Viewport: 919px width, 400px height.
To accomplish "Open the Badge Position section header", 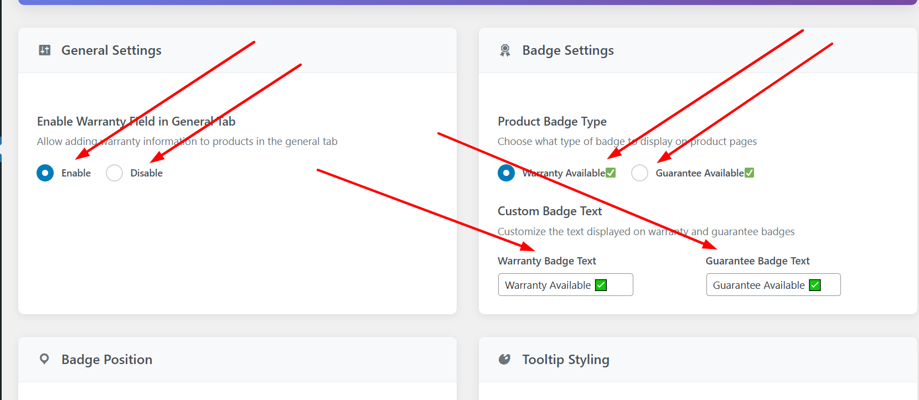I will (x=107, y=359).
